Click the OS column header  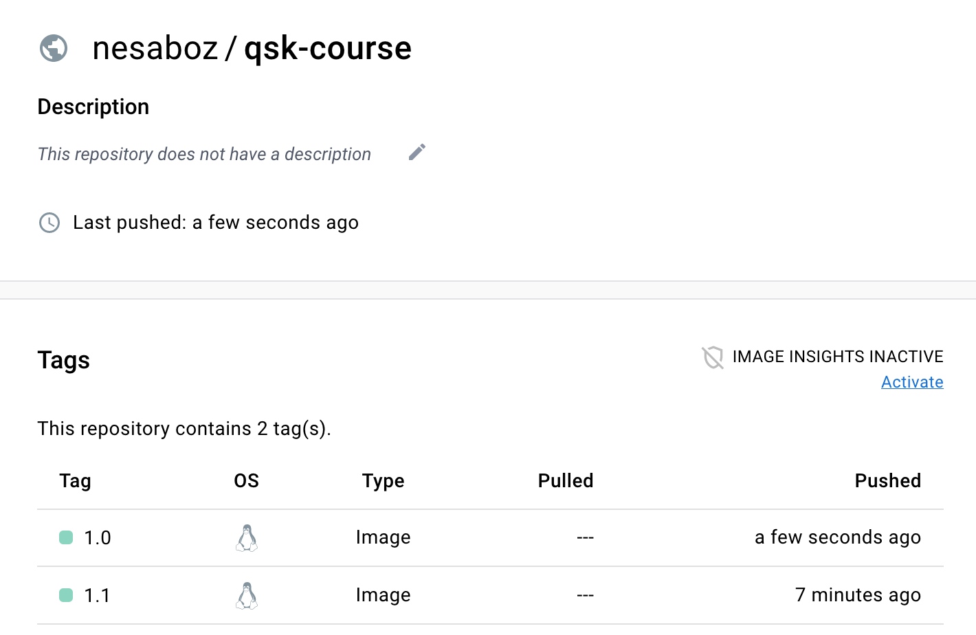pyautogui.click(x=247, y=481)
